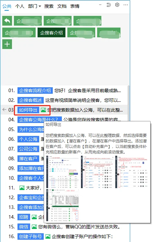The height and width of the screenshot is (242, 159).
Task: Select the 企搜客介绍 category button
Action: tap(51, 32)
